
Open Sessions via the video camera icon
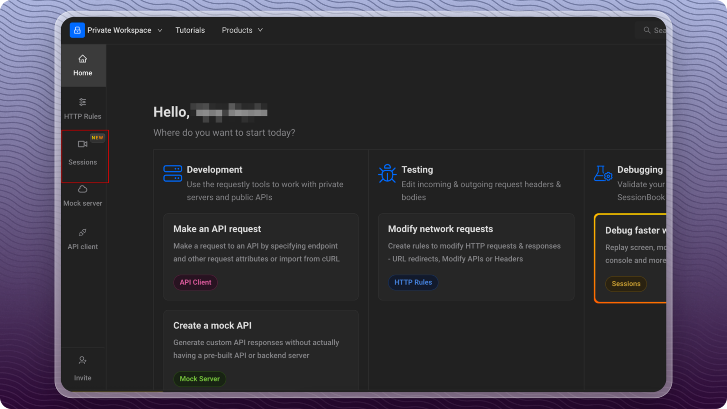82,144
